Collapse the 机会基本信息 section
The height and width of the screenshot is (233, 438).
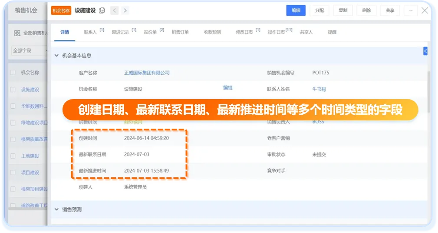pyautogui.click(x=56, y=56)
